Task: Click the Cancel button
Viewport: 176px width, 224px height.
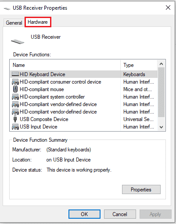Action: point(120,214)
